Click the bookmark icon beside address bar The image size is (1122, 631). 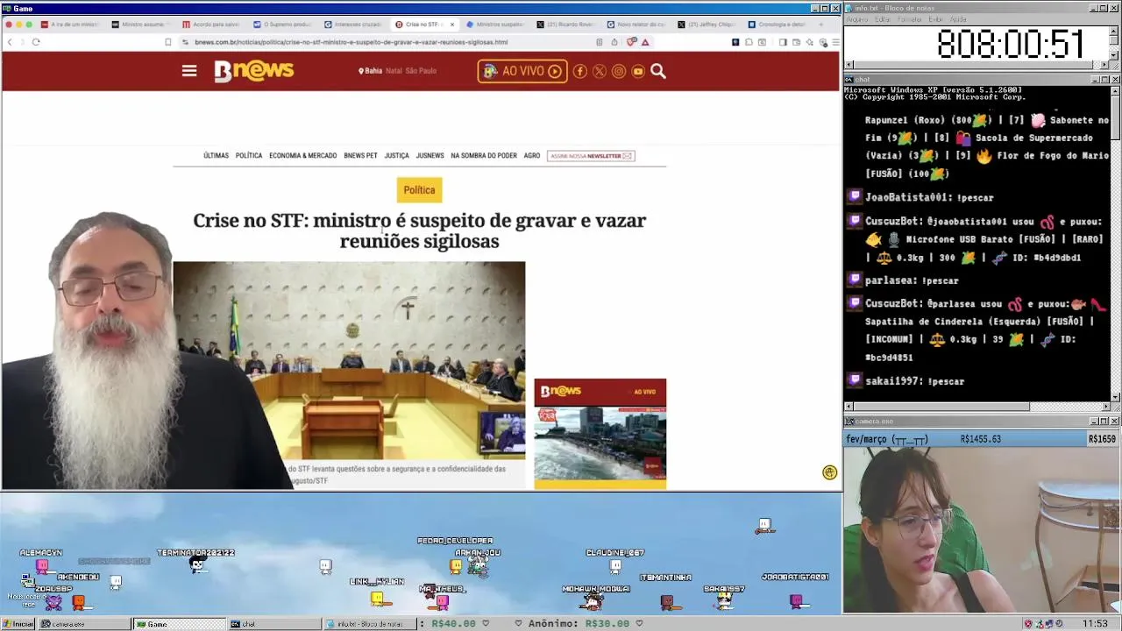[168, 42]
